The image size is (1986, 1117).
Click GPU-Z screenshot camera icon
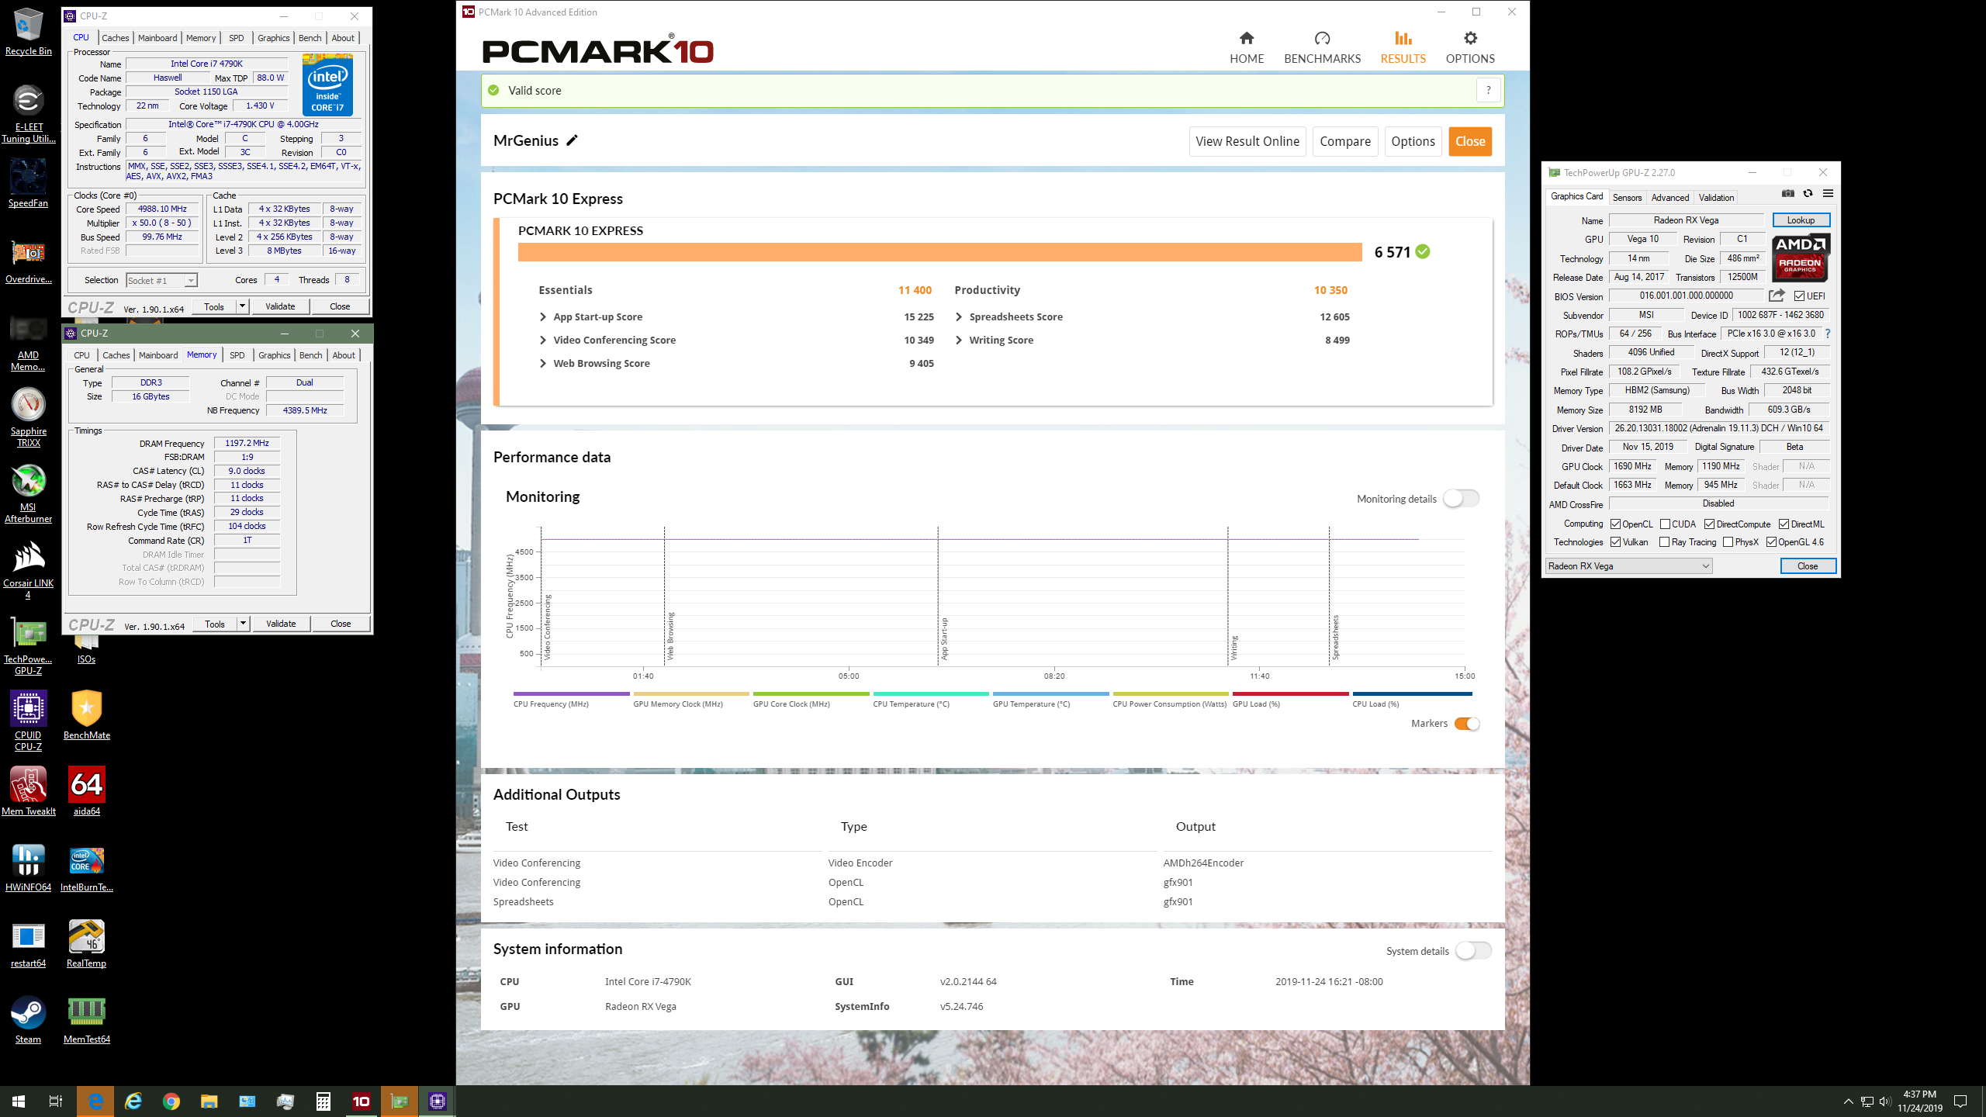click(x=1788, y=194)
